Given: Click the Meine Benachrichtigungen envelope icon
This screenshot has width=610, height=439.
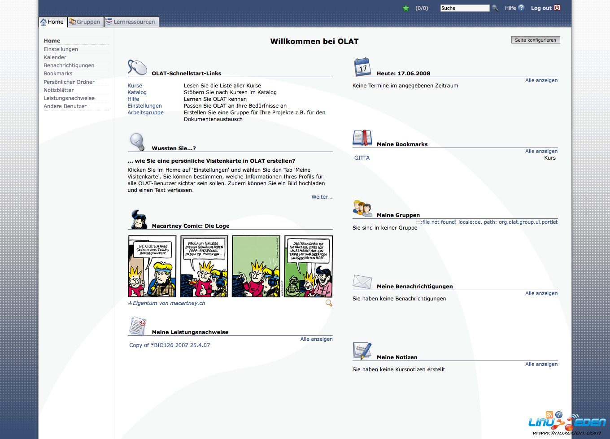Looking at the screenshot, I should pos(362,282).
